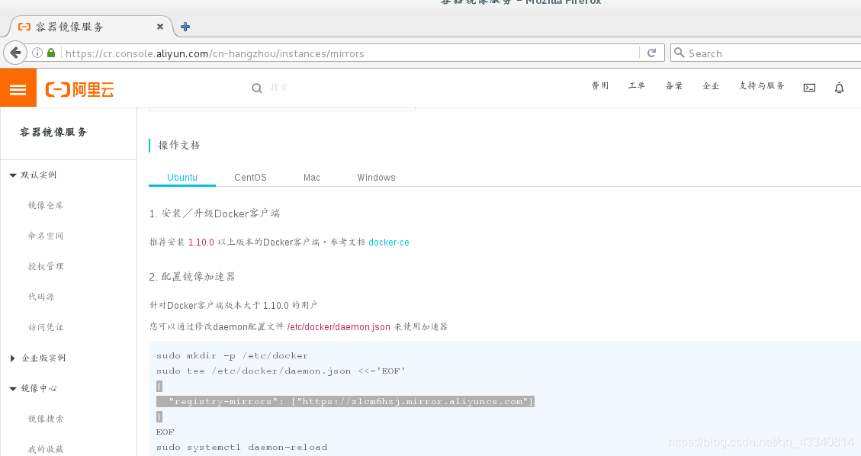861x456 pixels.
Task: Click the 容器镜像服务 sidebar title
Action: [x=53, y=132]
